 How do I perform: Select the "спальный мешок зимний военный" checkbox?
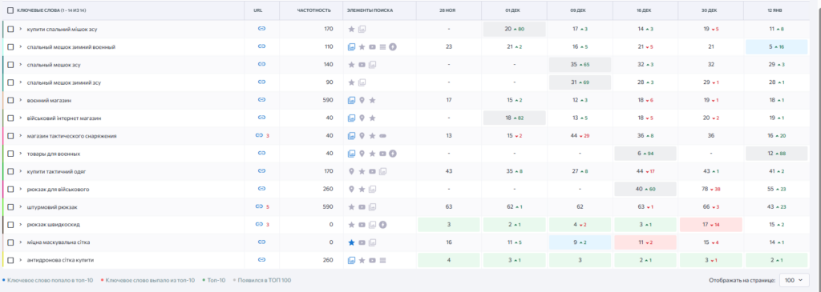point(10,47)
